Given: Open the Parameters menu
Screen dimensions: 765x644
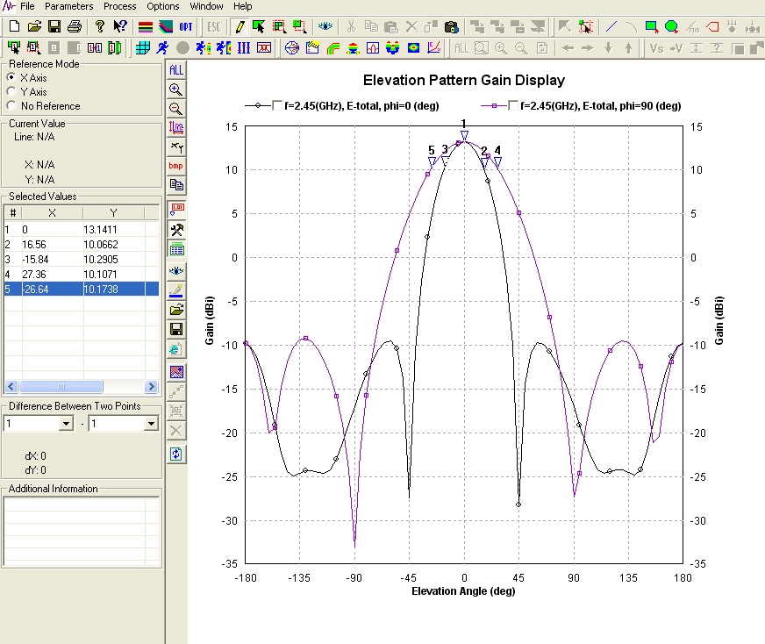Looking at the screenshot, I should click(68, 6).
